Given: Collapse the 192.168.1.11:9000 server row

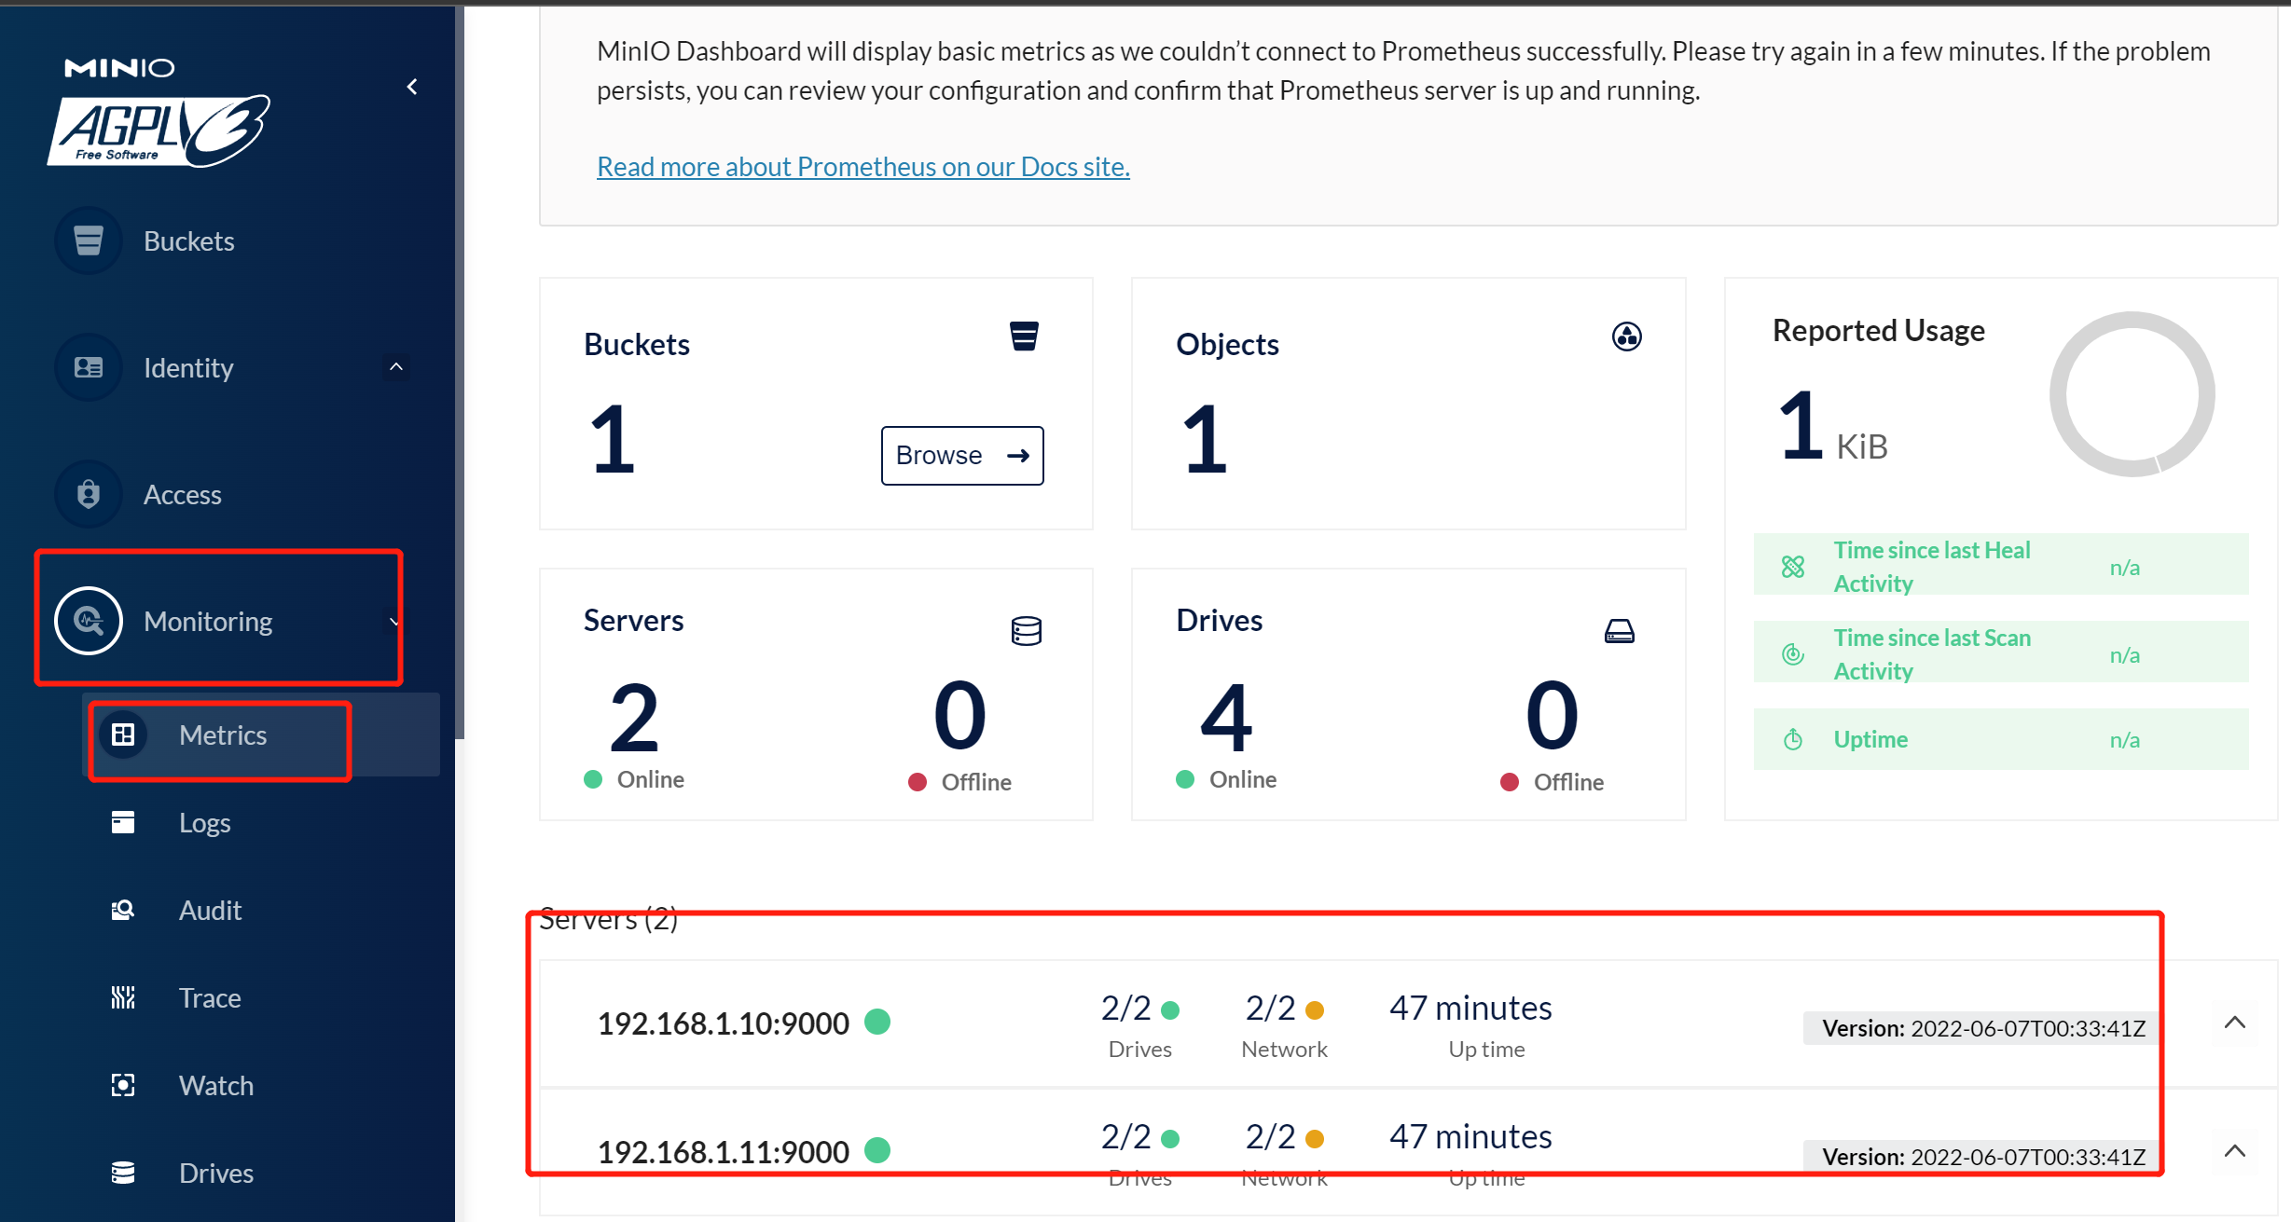Looking at the screenshot, I should click(x=2235, y=1151).
